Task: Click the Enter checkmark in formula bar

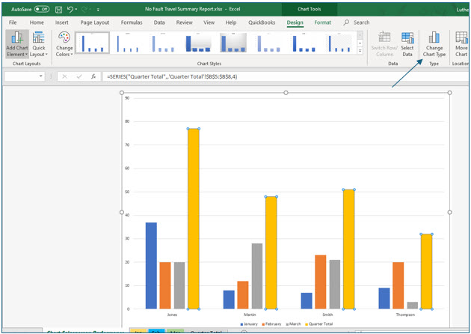Action: (79, 76)
